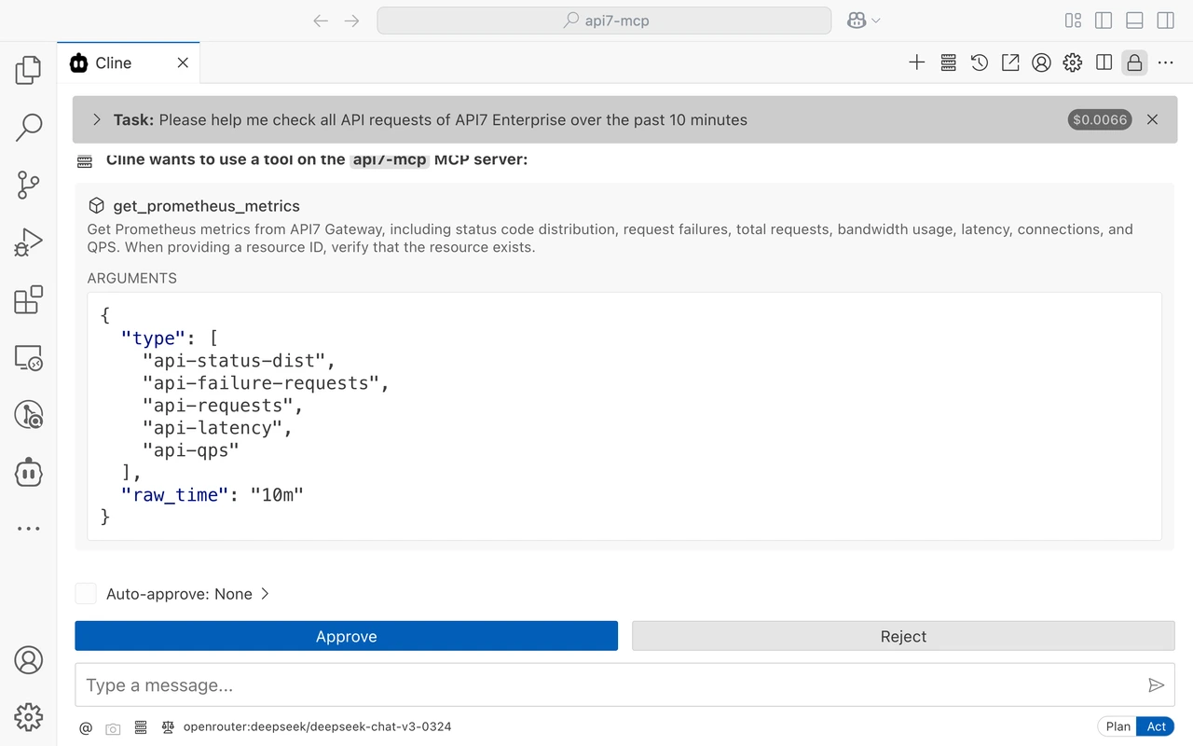The width and height of the screenshot is (1193, 746).
Task: Approve the MCP tool request
Action: coord(346,636)
